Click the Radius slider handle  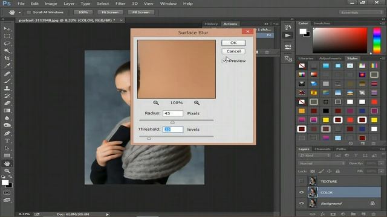coord(172,122)
